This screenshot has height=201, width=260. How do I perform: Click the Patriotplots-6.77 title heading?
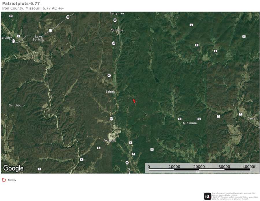point(21,3)
